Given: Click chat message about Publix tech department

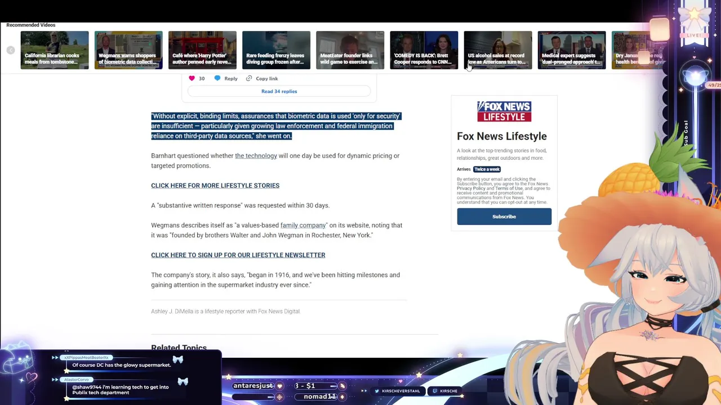Looking at the screenshot, I should pos(120,390).
